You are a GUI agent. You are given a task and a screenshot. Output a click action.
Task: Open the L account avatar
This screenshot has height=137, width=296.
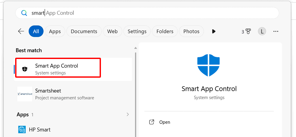pyautogui.click(x=262, y=31)
